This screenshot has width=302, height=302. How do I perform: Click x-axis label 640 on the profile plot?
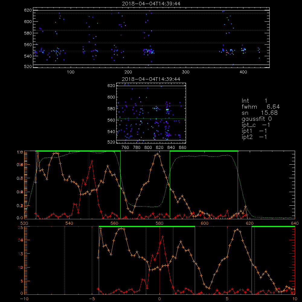tap(295, 223)
